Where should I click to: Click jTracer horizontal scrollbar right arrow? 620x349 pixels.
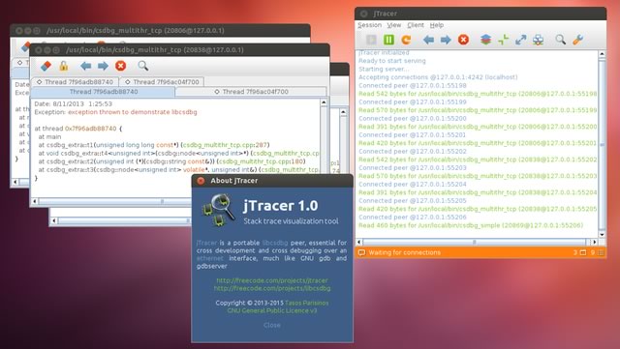click(x=594, y=242)
